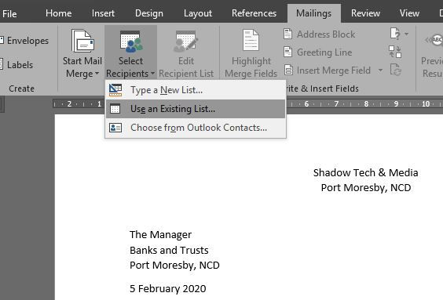The height and width of the screenshot is (300, 443).
Task: Click the text 'Shadow Tech & Media'
Action: (365, 172)
